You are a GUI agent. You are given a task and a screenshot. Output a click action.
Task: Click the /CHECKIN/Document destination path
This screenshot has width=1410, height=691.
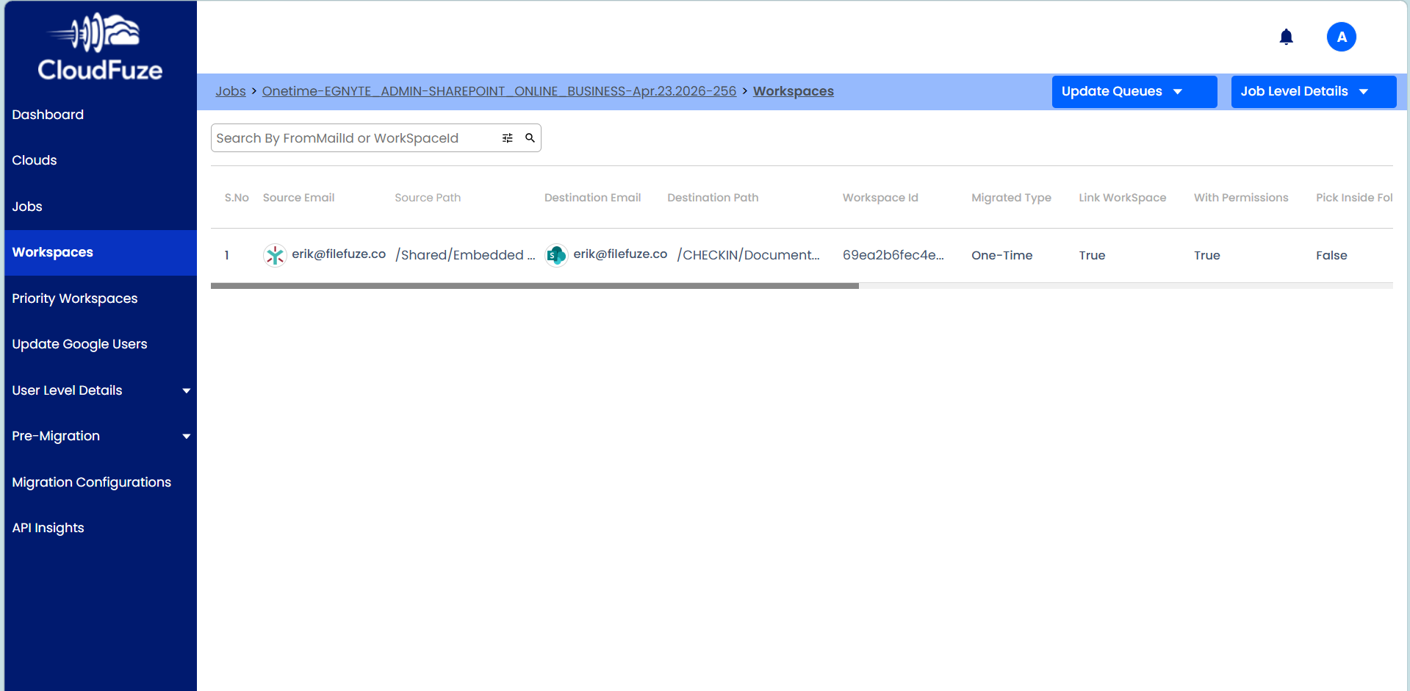pos(748,255)
